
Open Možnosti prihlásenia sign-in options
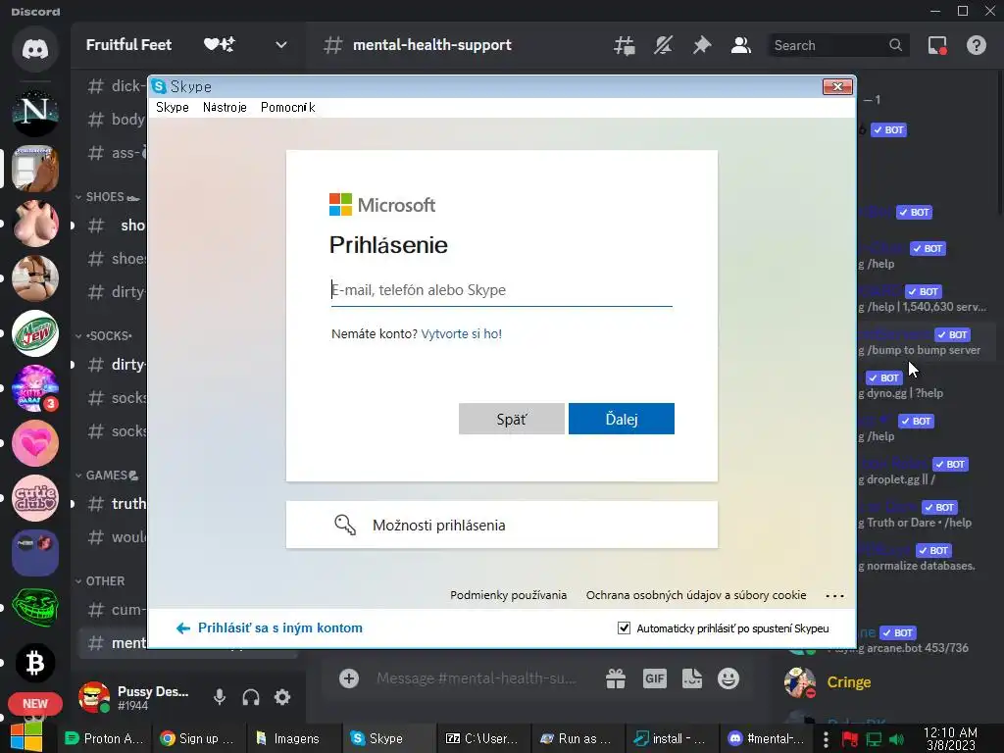point(501,526)
